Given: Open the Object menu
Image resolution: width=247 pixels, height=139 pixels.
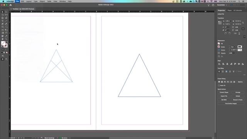Looking at the screenshot, I should [42, 1].
